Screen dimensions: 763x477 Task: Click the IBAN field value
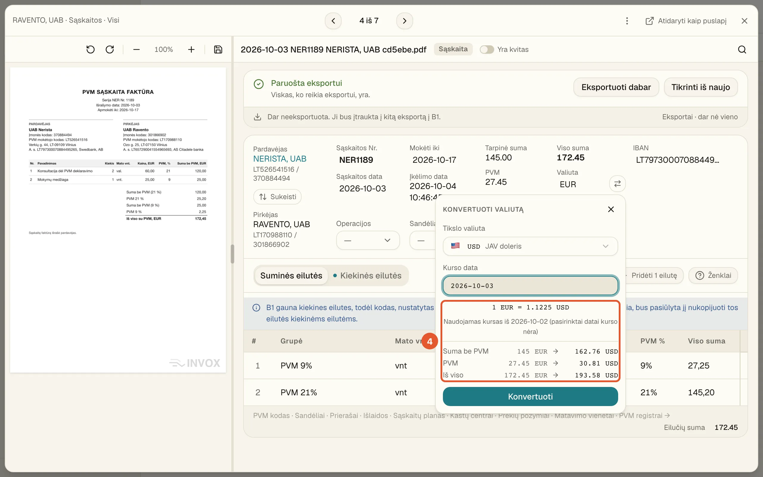pos(677,160)
